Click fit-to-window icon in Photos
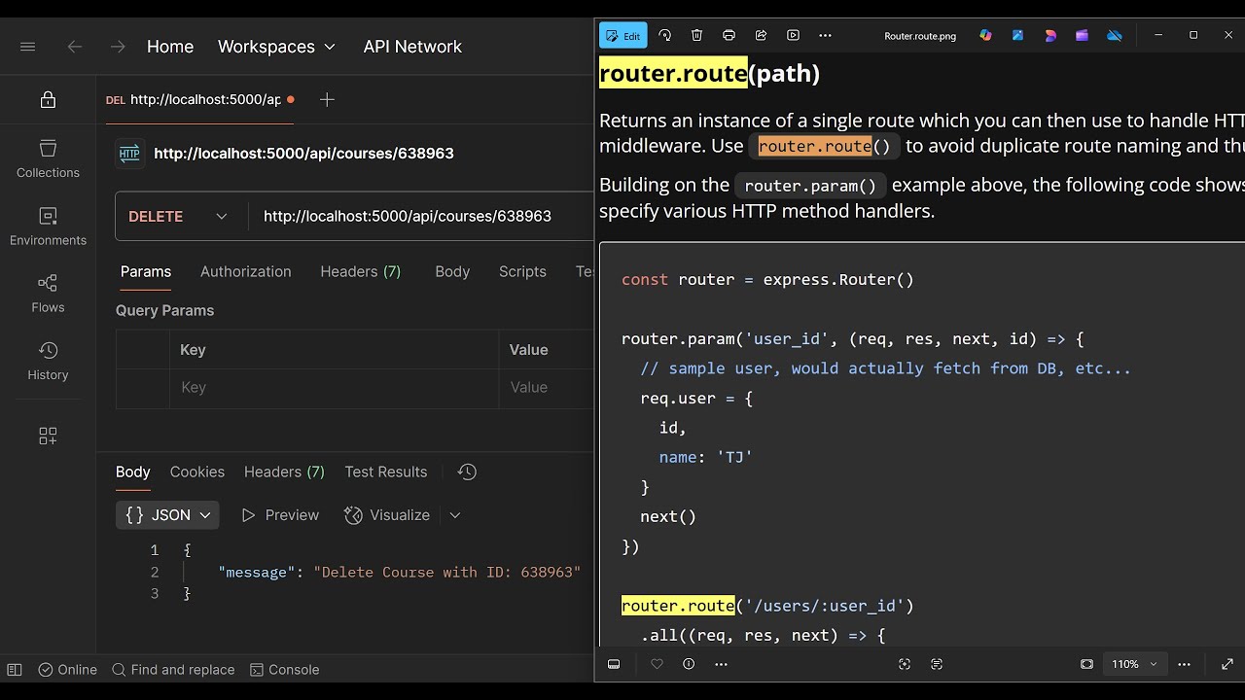The image size is (1245, 700). [x=1086, y=664]
